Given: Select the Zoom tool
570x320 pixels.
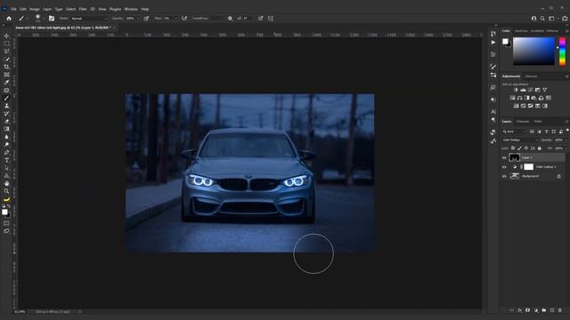Looking at the screenshot, I should click(6, 191).
